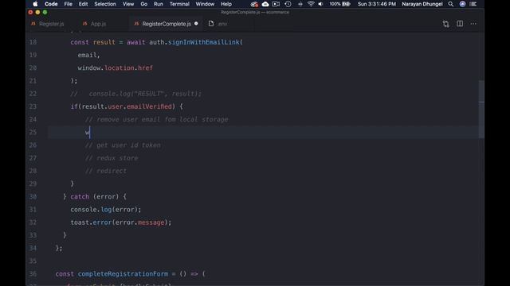
Task: Open Siri from the menu bar
Action: pos(462,4)
